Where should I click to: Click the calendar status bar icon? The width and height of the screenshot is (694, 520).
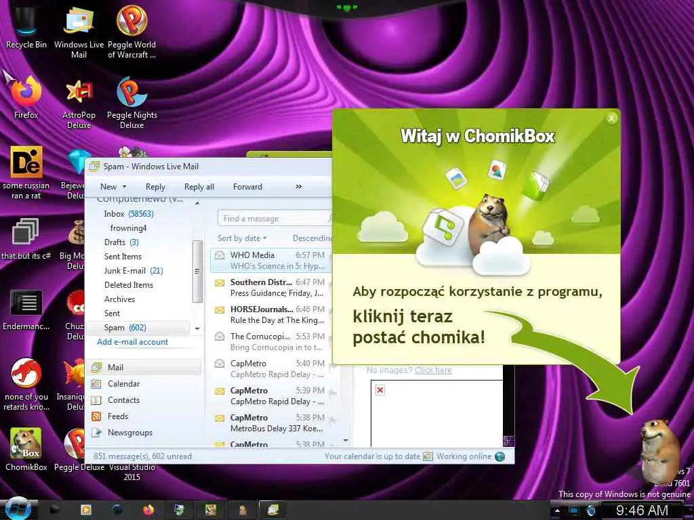428,456
